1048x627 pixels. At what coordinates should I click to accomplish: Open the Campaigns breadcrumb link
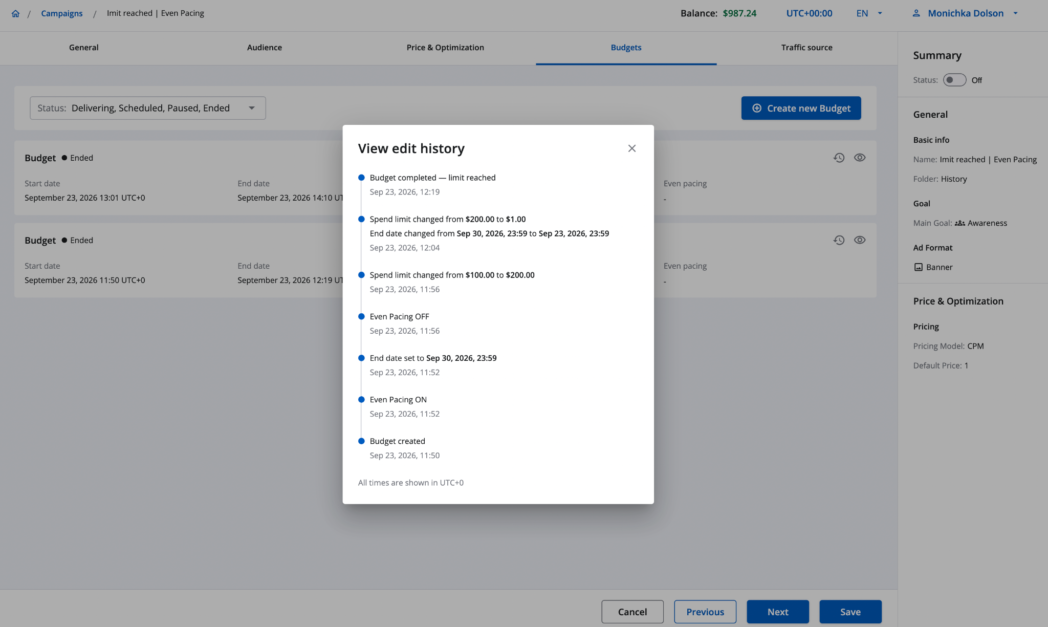point(61,13)
